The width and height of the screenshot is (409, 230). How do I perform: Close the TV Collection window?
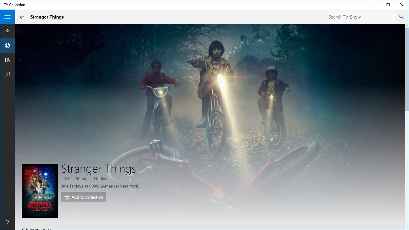coord(402,5)
